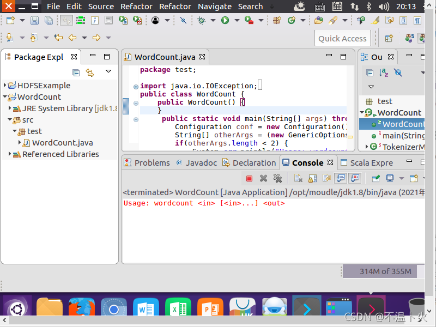Expand collapsed import statements
Viewport: 436px width, 327px height.
pyautogui.click(x=136, y=87)
